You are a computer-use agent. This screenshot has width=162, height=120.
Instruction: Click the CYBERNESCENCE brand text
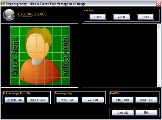[x=32, y=14]
